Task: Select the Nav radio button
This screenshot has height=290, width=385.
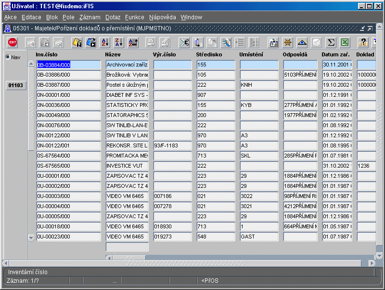Action: click(8, 57)
